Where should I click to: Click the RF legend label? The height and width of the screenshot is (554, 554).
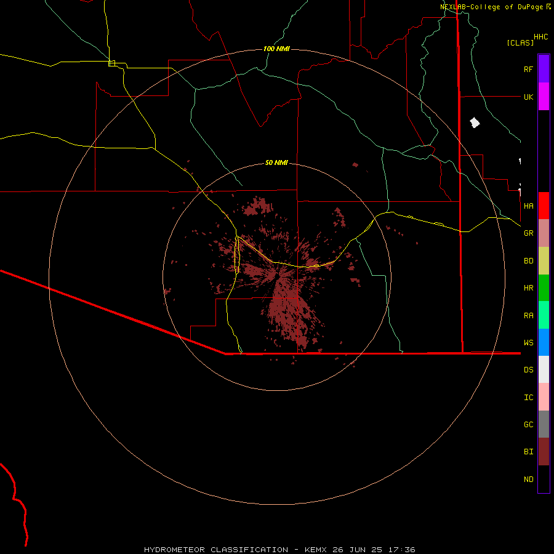528,69
